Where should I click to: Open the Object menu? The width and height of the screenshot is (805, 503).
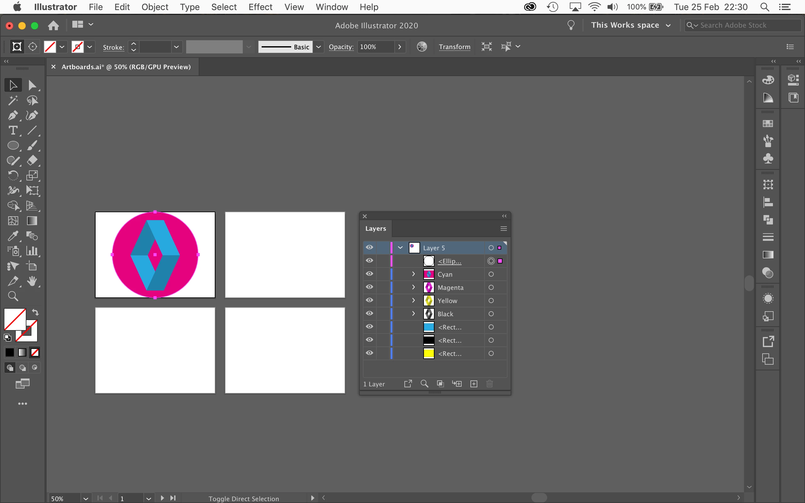point(155,7)
